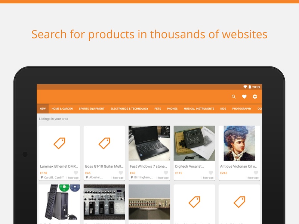299x224 pixels.
Task: Click the £150 price
Action: click(x=44, y=173)
